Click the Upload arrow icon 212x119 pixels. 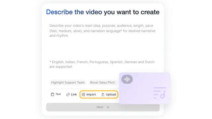click(103, 94)
